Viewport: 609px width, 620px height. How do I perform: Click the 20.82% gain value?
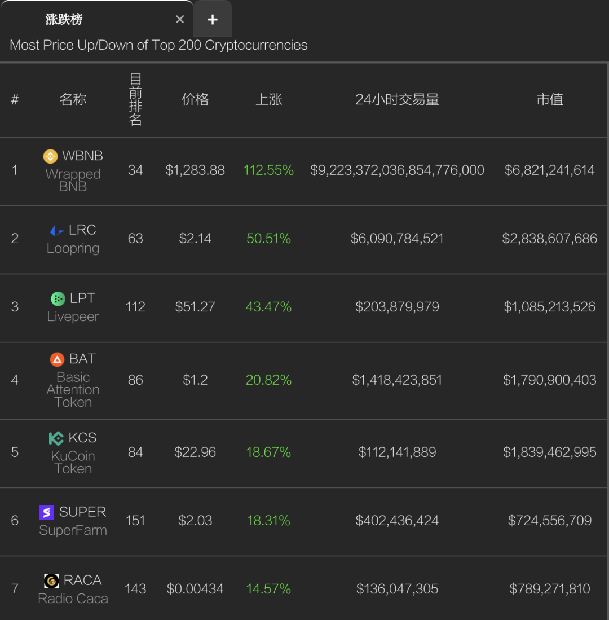tap(269, 380)
